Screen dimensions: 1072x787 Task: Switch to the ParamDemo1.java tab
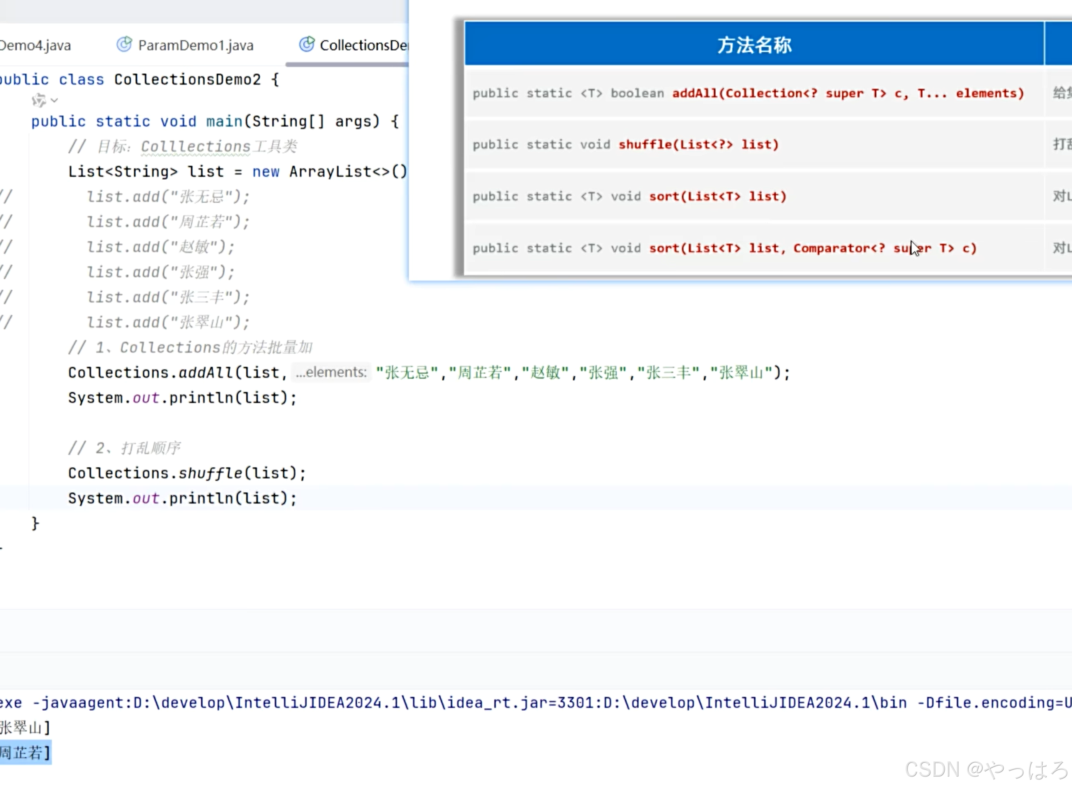[x=195, y=45]
